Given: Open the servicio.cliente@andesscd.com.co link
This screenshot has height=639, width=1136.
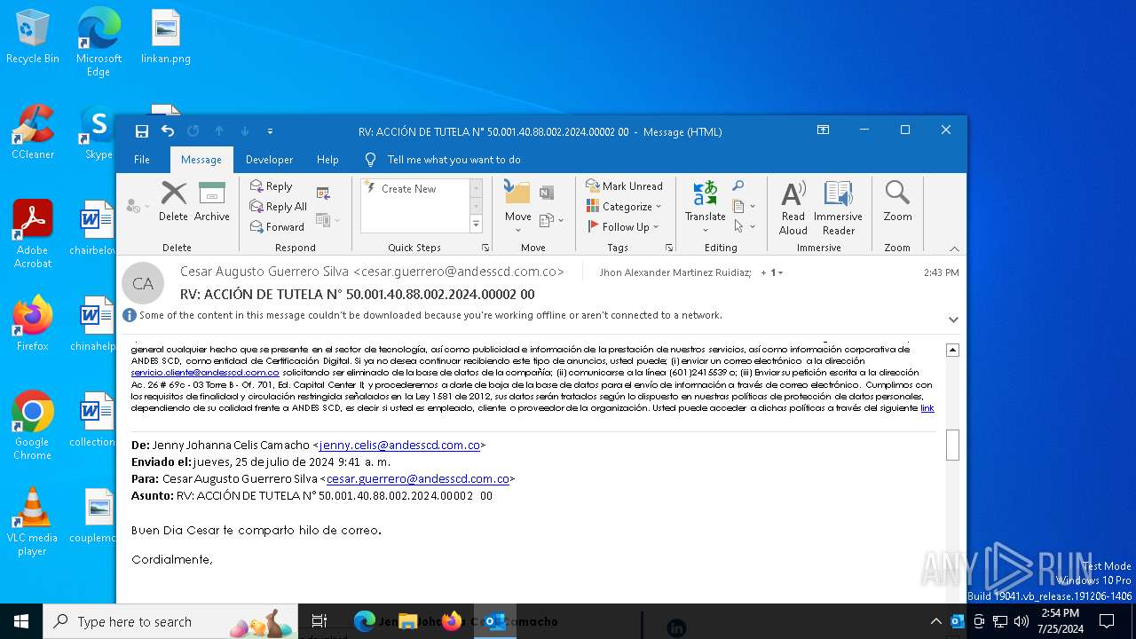Looking at the screenshot, I should point(205,373).
